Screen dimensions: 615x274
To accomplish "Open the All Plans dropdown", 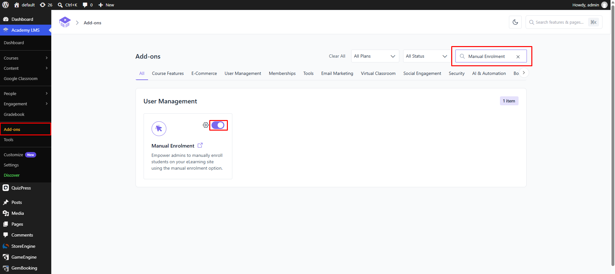I will coord(375,56).
